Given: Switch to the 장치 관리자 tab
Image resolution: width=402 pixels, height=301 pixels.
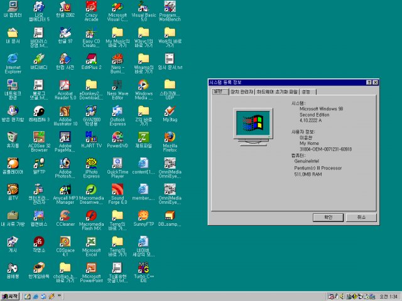Looking at the screenshot, I should [x=241, y=92].
